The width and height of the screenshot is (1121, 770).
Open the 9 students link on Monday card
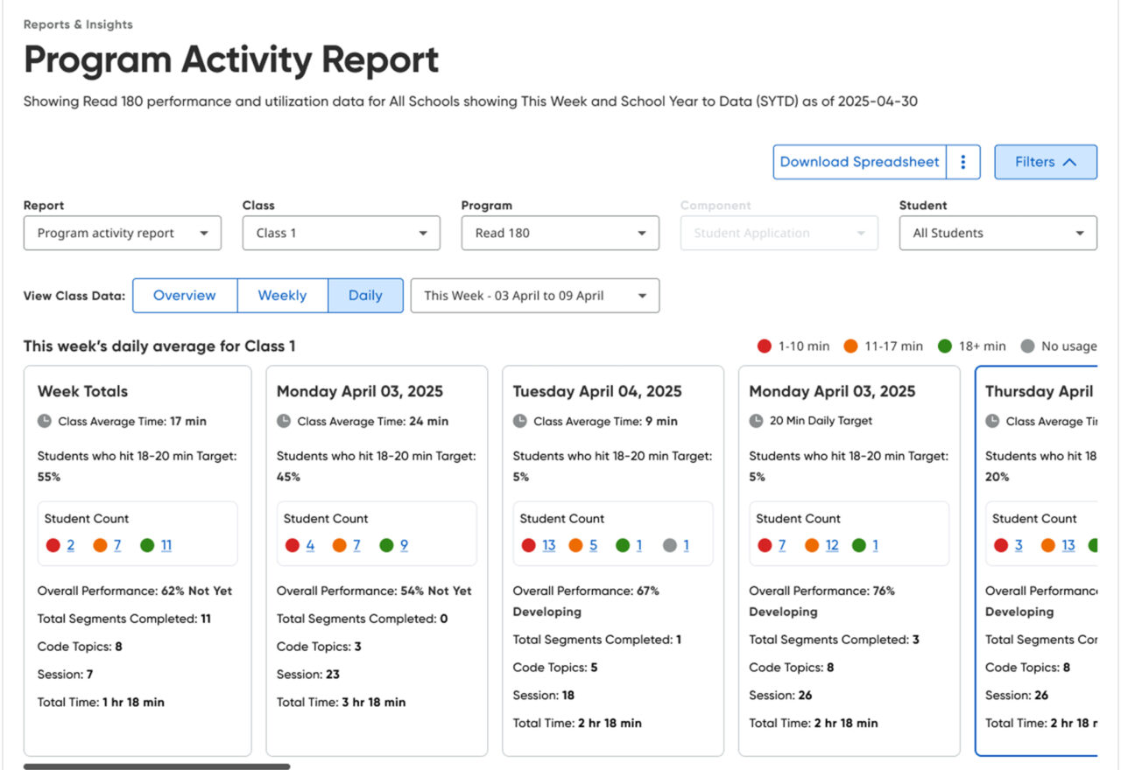(404, 545)
